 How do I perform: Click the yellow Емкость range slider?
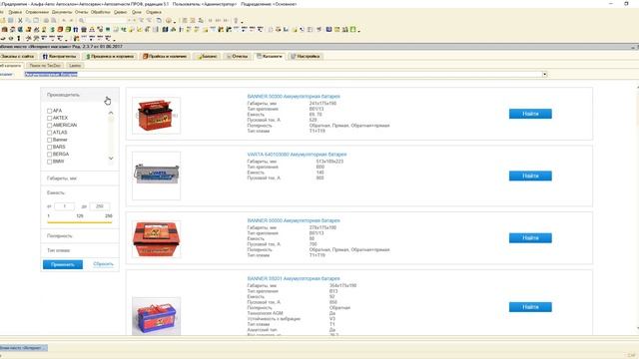80,222
